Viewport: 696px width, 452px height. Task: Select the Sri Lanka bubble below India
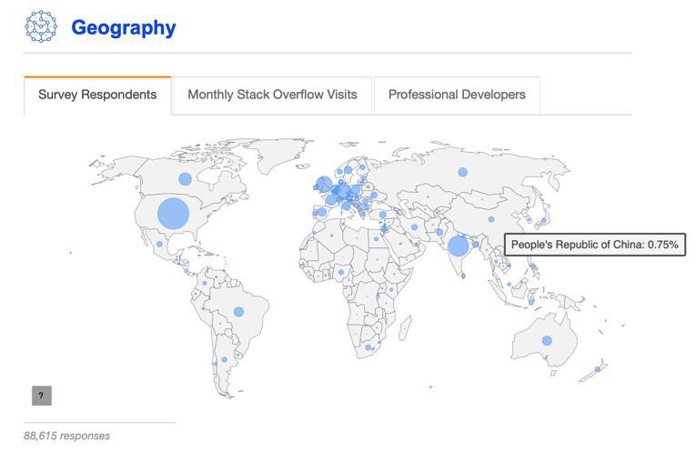point(463,274)
